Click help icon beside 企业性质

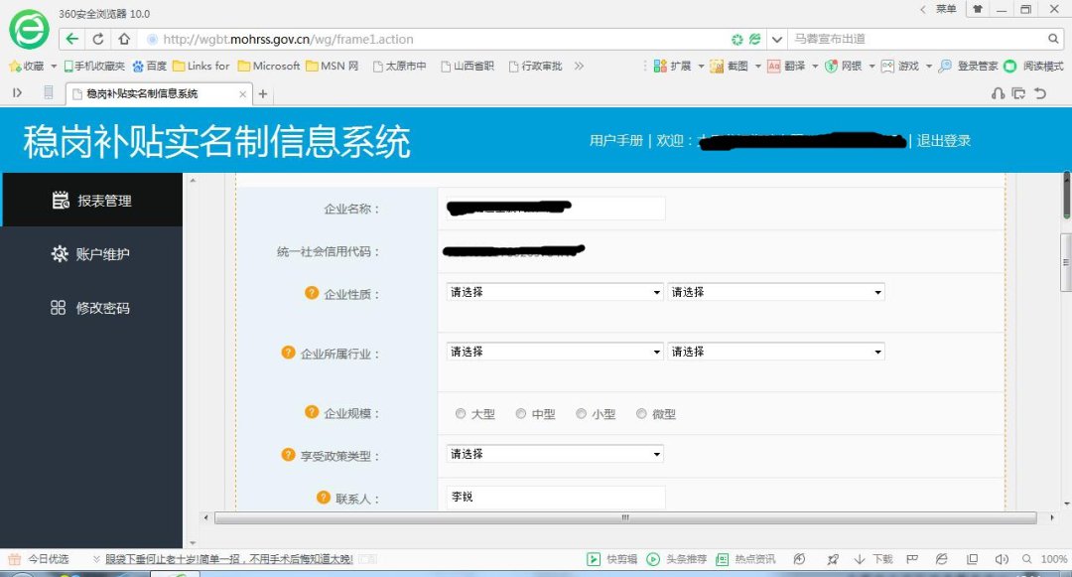click(312, 293)
